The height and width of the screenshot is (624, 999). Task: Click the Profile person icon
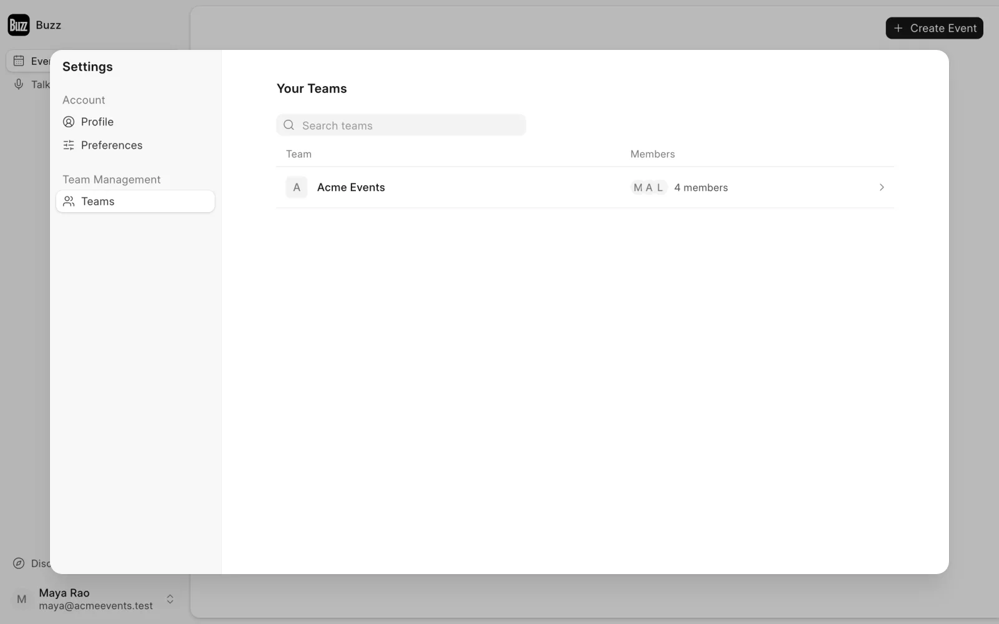click(69, 122)
